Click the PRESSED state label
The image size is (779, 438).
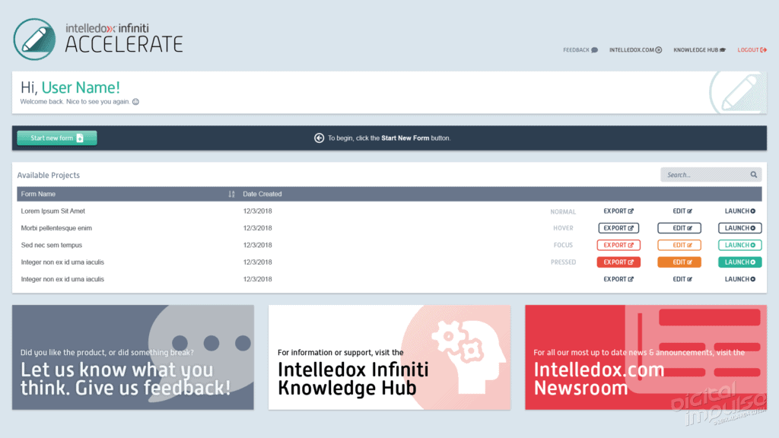click(x=563, y=262)
